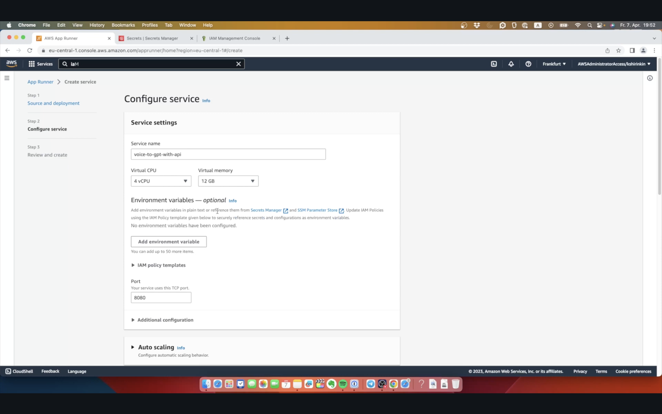Open Cookie preferences in footer
This screenshot has width=662, height=414.
pyautogui.click(x=633, y=371)
